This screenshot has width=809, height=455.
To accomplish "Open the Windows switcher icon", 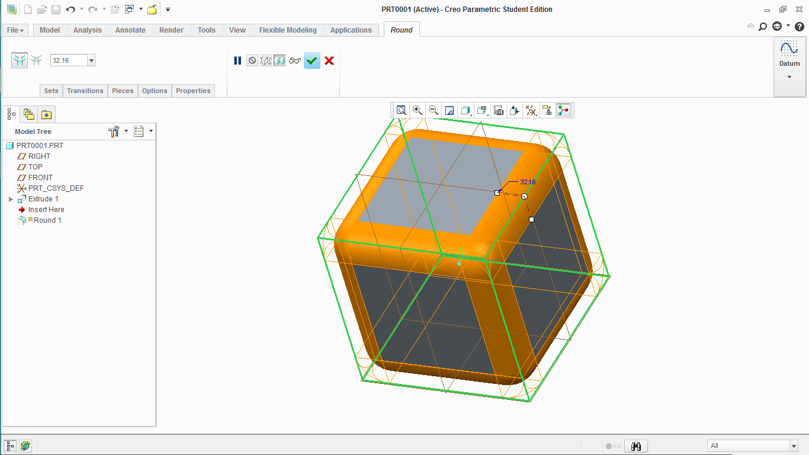I will (x=129, y=9).
